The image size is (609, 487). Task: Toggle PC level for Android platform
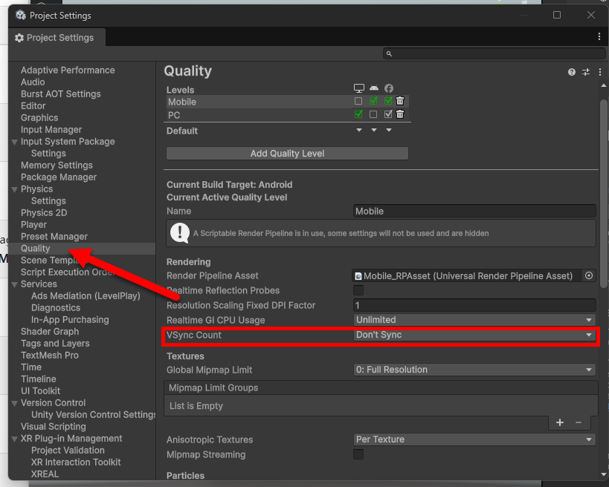373,114
